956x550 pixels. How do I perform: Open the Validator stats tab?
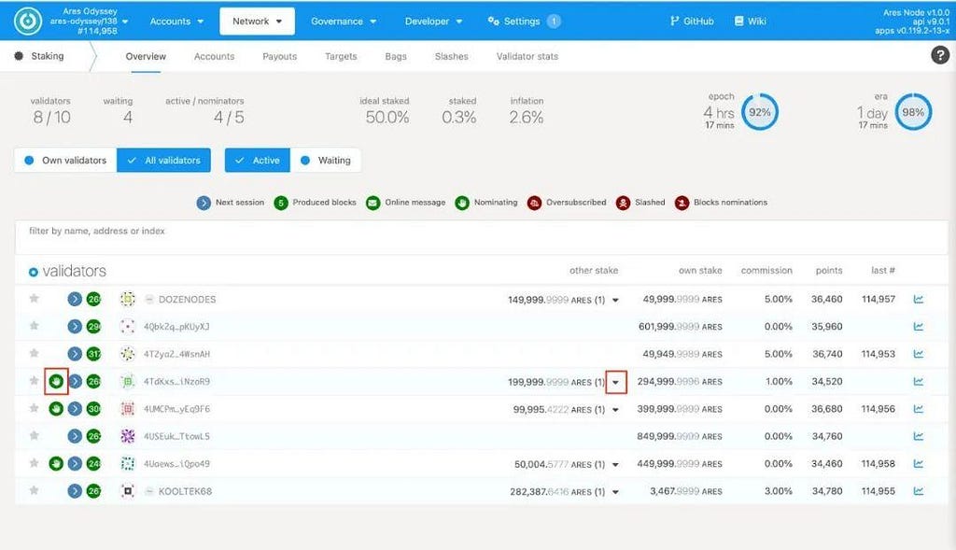527,56
